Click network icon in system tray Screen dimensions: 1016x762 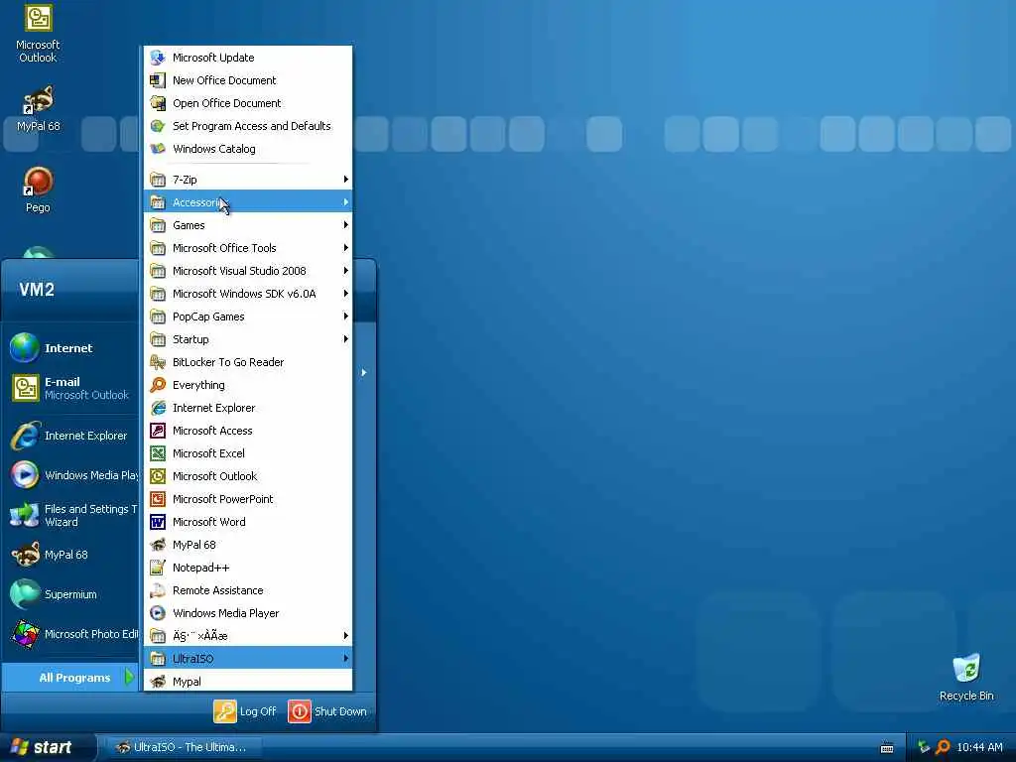[x=924, y=747]
